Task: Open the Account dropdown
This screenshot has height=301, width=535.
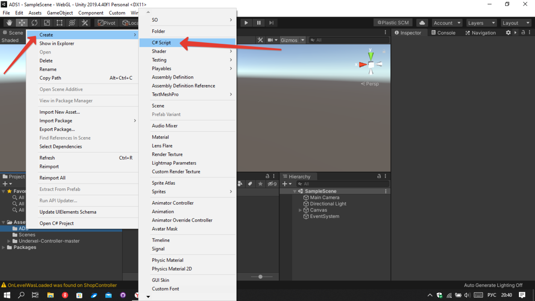Action: (x=447, y=23)
